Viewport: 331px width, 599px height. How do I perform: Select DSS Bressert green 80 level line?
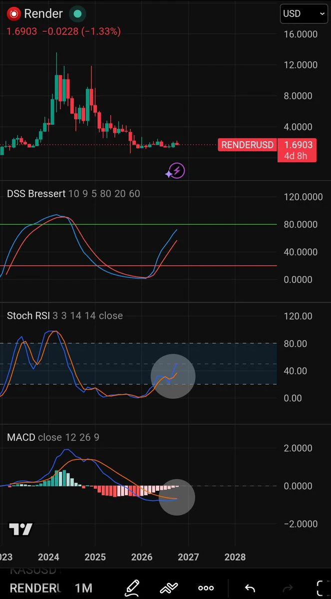(138, 224)
